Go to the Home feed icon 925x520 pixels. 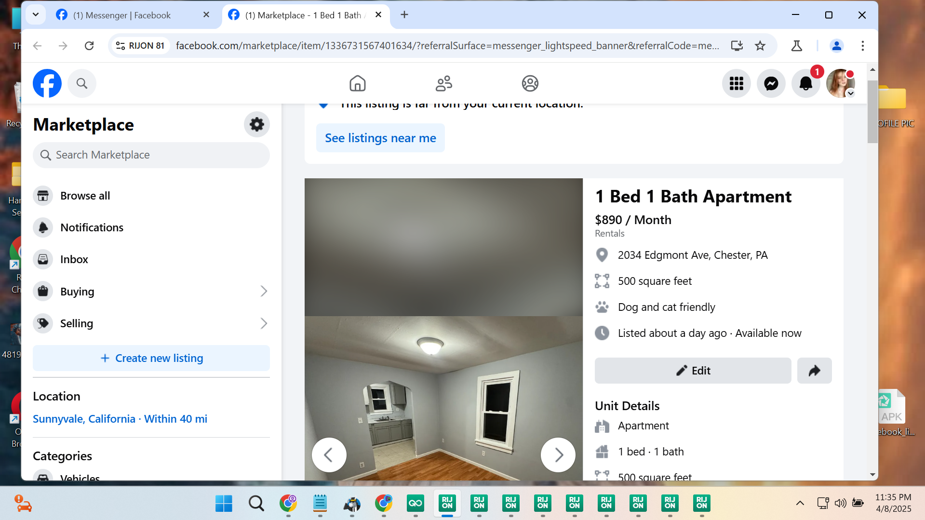(358, 83)
